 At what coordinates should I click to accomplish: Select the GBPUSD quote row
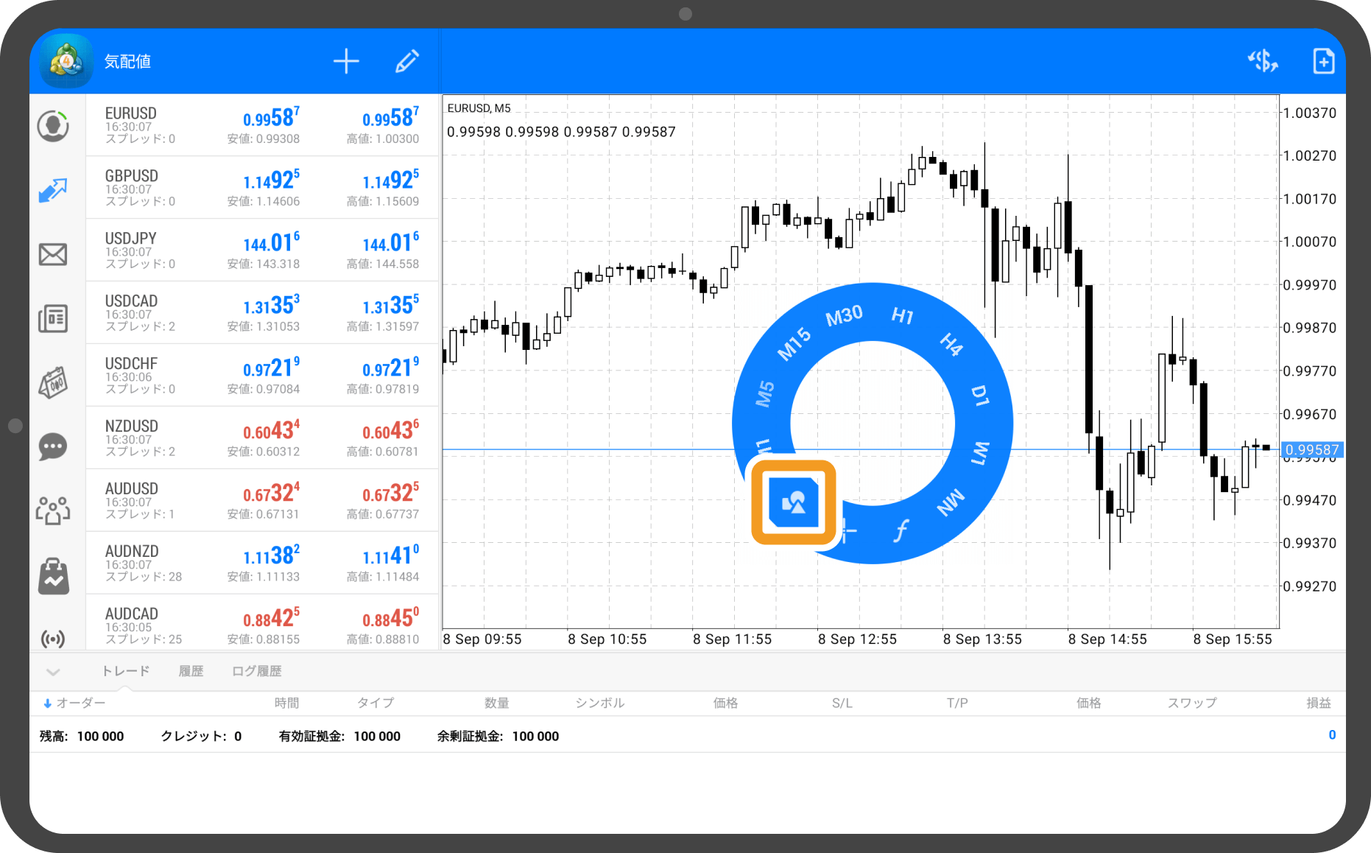click(x=262, y=188)
